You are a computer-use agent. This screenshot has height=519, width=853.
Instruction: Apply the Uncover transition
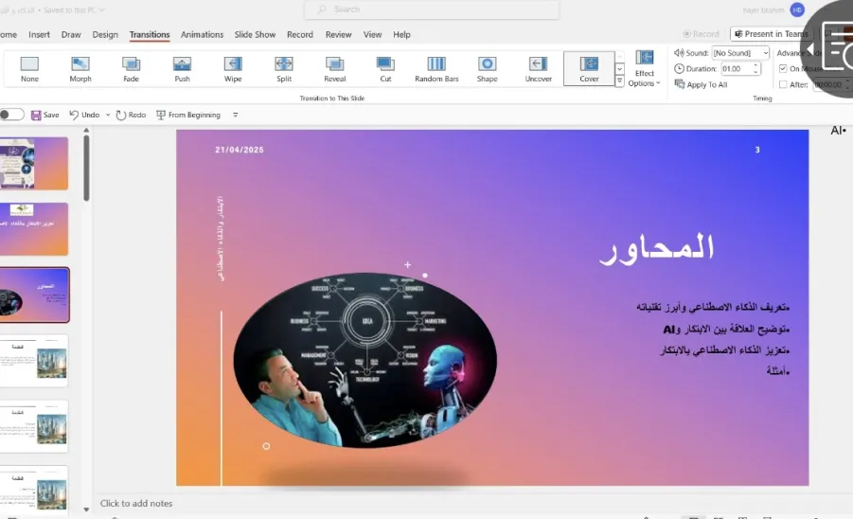[x=538, y=69]
